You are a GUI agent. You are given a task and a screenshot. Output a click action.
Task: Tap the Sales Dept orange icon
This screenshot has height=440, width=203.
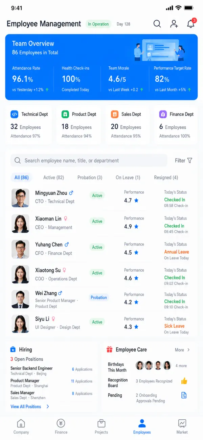pyautogui.click(x=115, y=114)
